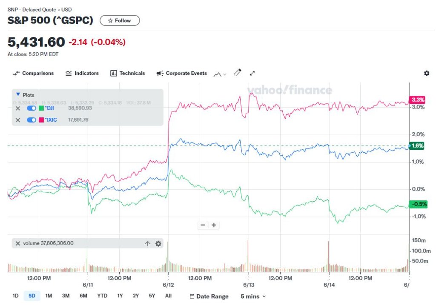Open the Date Range picker
Viewport: 436px width, 305px height.
click(x=209, y=296)
